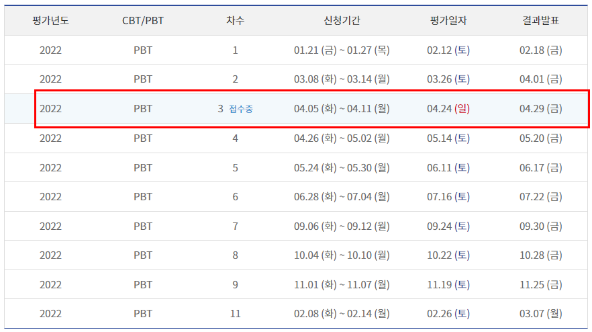Click the 차수 column header
Image resolution: width=592 pixels, height=332 pixels.
tap(235, 20)
